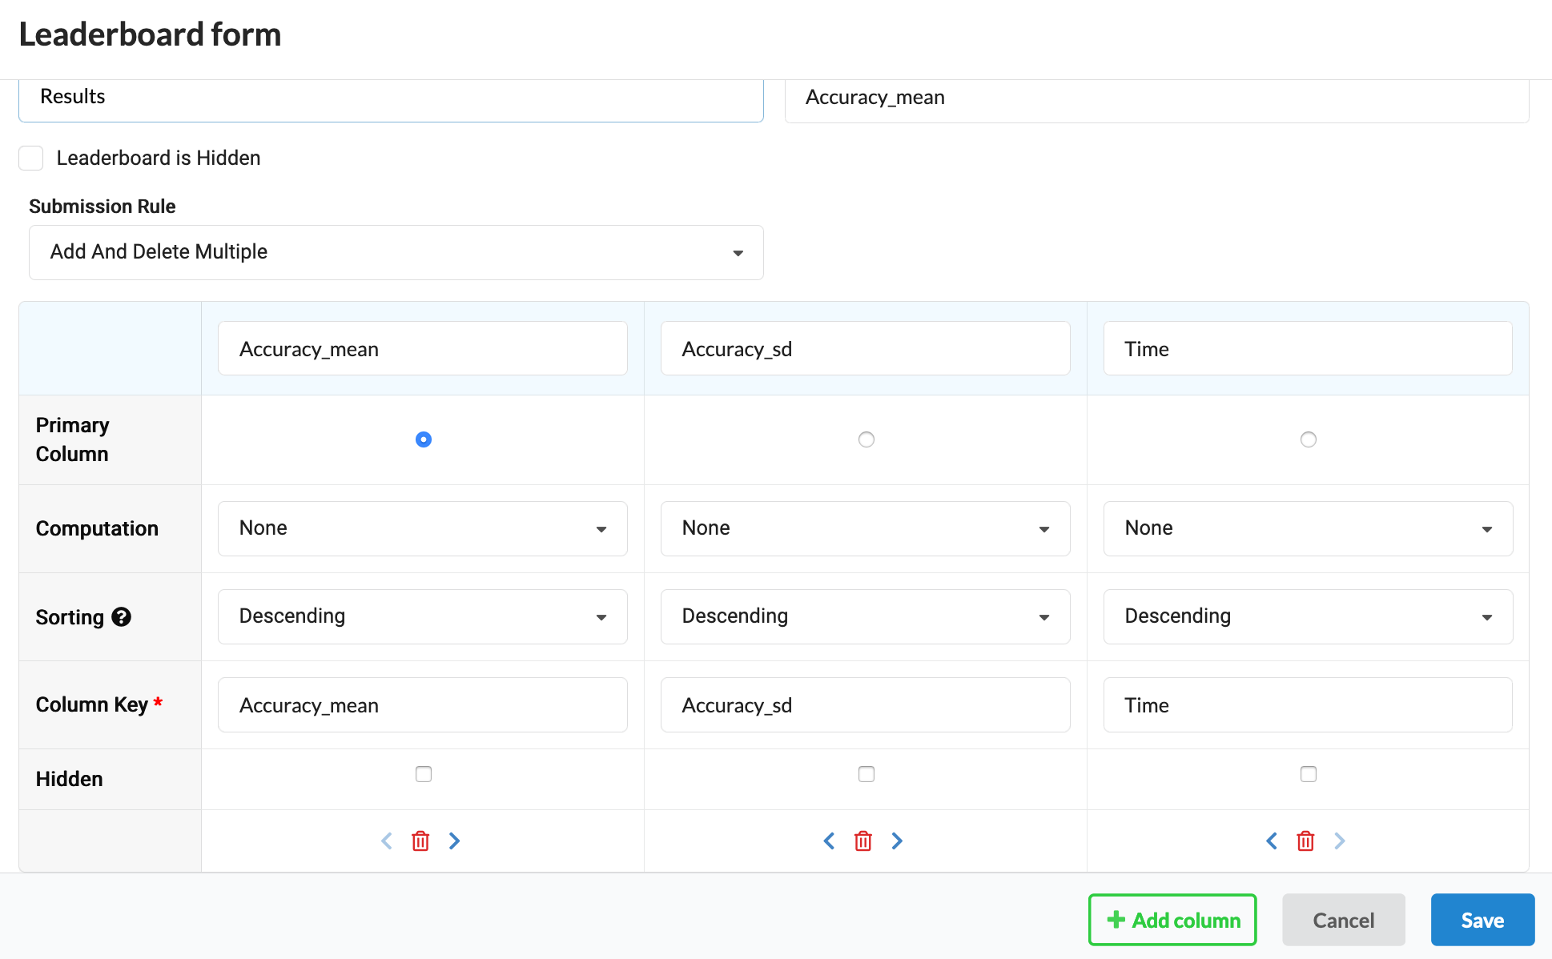Open the Sorting help tooltip

click(x=121, y=616)
